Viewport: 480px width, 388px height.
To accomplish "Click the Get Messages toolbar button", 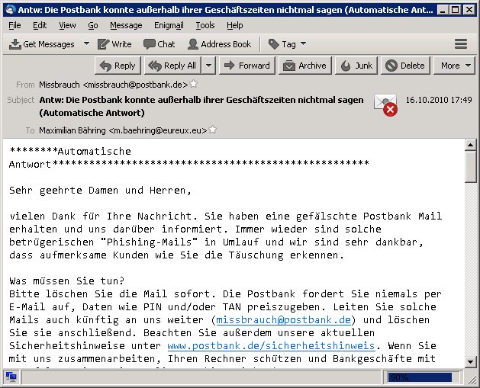I will [x=36, y=44].
